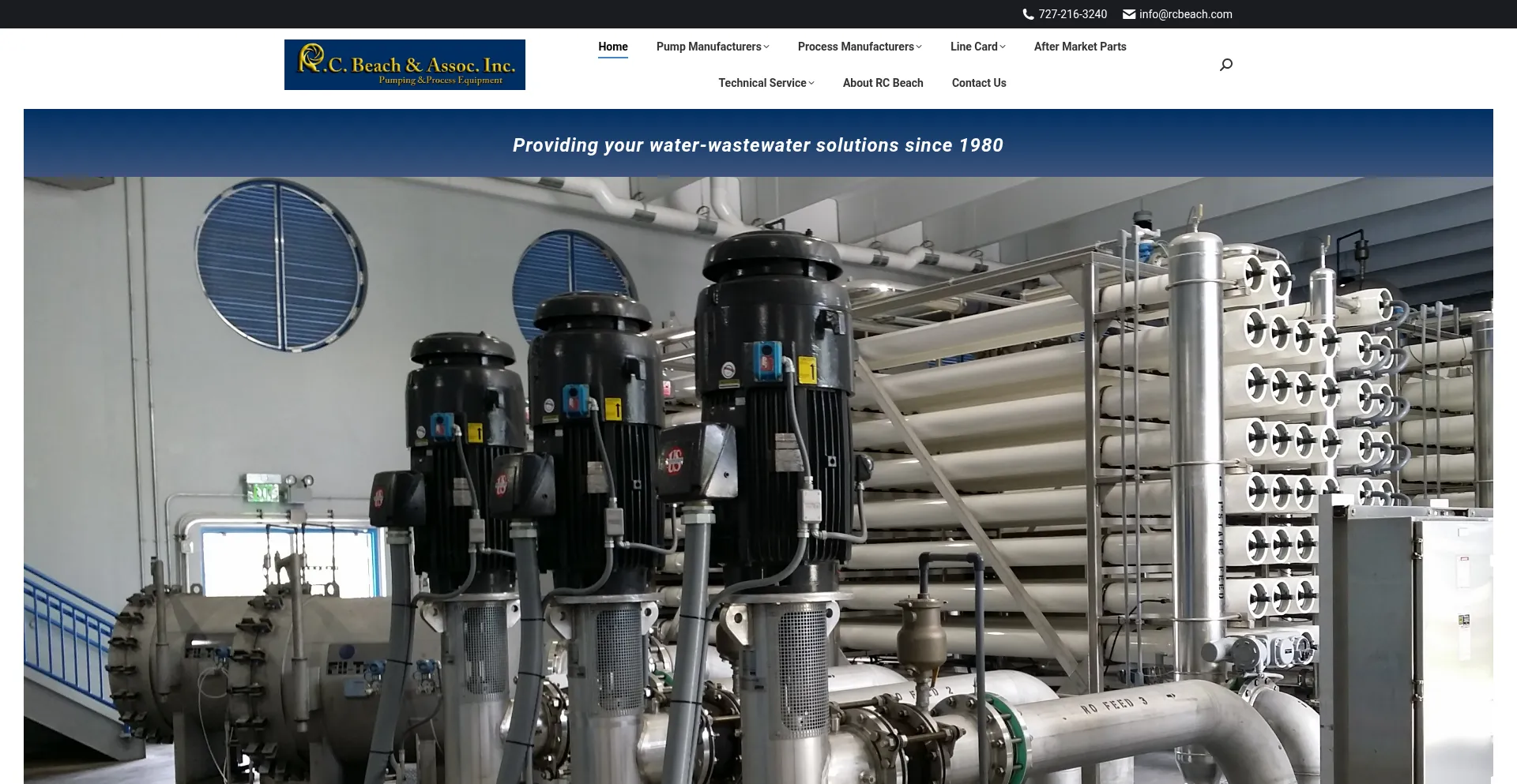Select the Line Card menu item
The width and height of the screenshot is (1517, 784).
973,47
